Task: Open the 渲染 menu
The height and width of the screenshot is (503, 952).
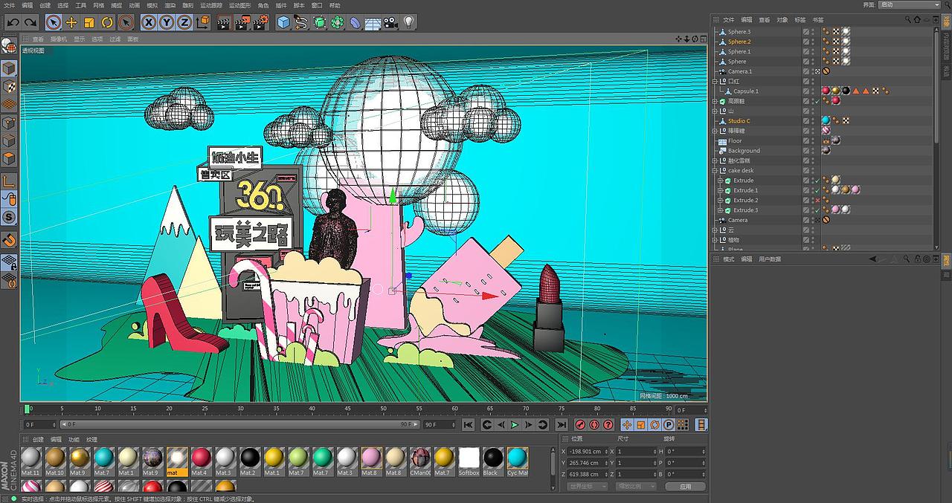Action: click(x=170, y=5)
